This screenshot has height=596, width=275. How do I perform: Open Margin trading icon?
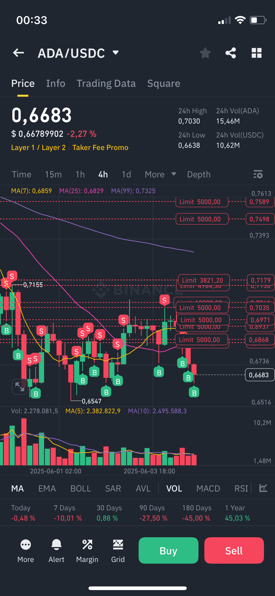coord(87,551)
